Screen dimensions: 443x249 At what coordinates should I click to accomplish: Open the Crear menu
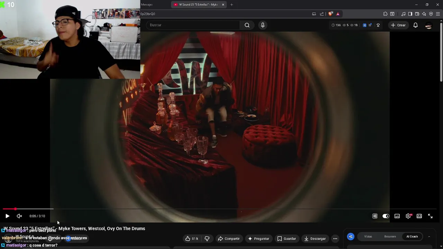pos(398,25)
